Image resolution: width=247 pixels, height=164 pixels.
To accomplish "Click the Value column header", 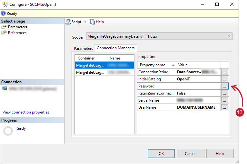I will [198, 65].
